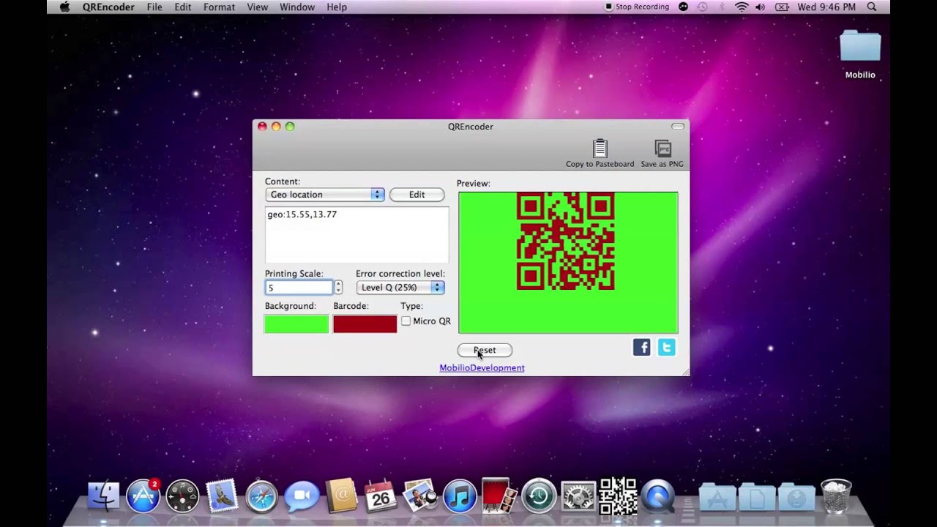Open the Geo location content dropdown
The height and width of the screenshot is (527, 937).
coord(324,195)
